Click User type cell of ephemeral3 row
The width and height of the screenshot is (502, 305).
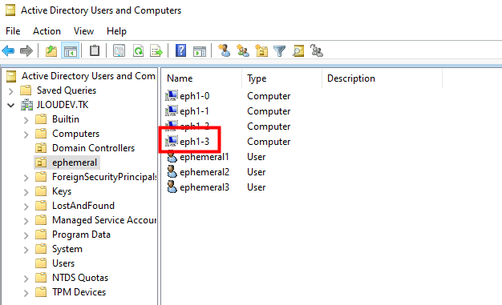(x=256, y=187)
